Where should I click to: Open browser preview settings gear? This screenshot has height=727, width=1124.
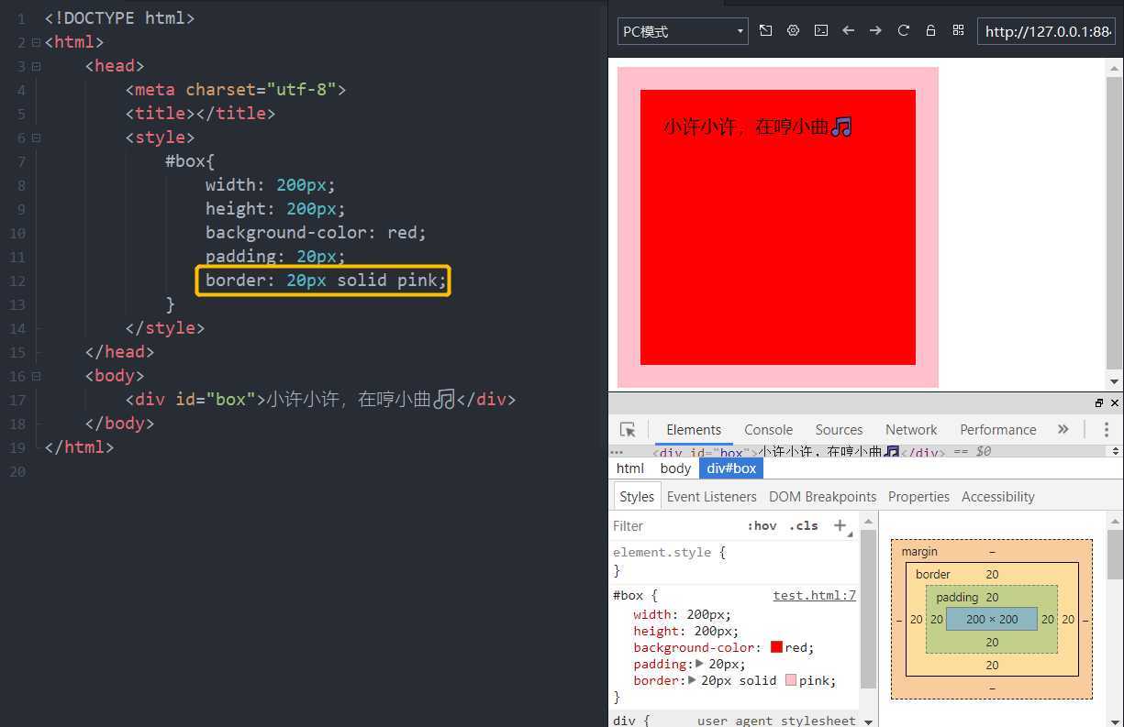794,30
